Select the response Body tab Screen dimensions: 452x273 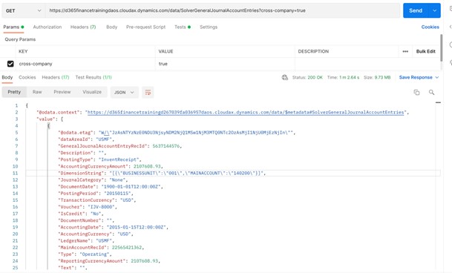pyautogui.click(x=7, y=77)
